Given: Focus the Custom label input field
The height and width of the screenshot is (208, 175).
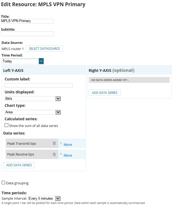Looking at the screenshot, I should 39,85.
